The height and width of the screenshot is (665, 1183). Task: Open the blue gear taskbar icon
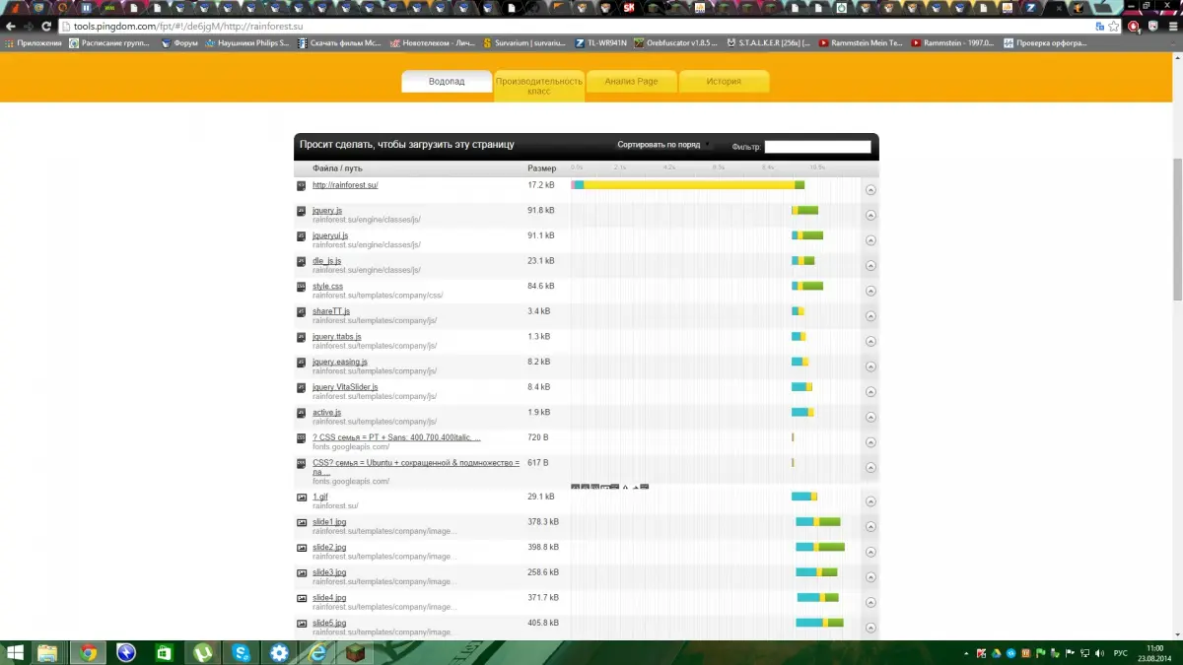[280, 652]
